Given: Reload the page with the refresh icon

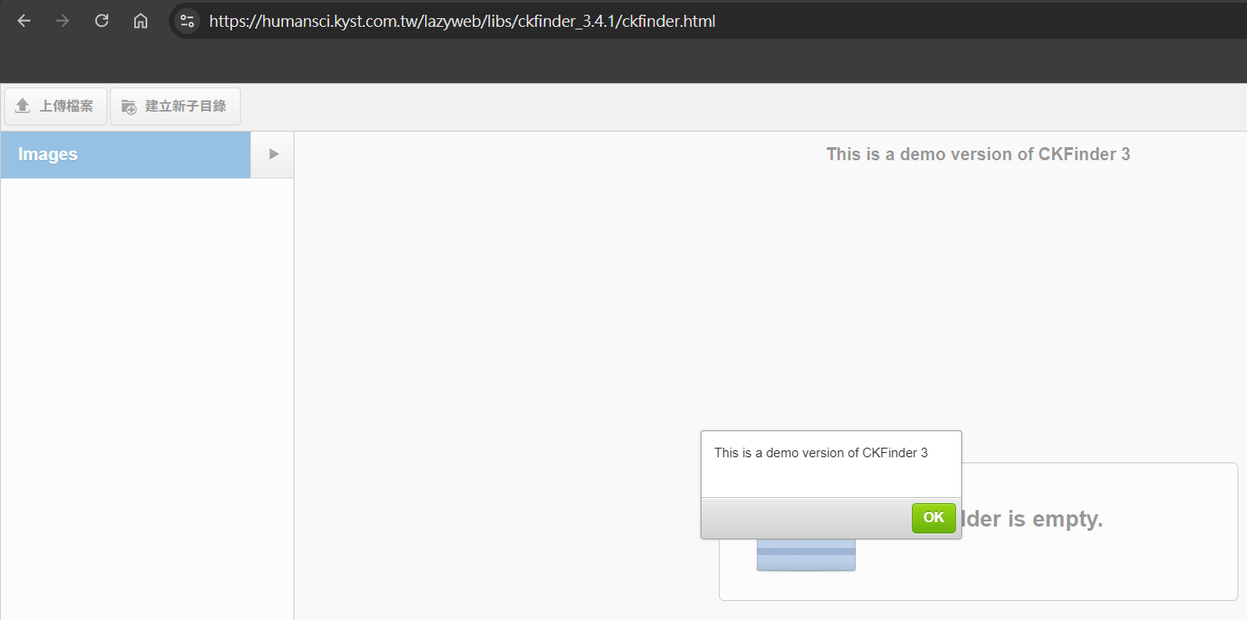Looking at the screenshot, I should (101, 21).
